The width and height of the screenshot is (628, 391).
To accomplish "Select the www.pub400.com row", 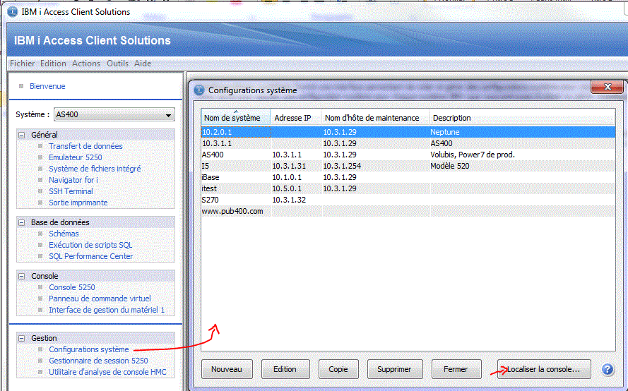I will tap(408, 211).
